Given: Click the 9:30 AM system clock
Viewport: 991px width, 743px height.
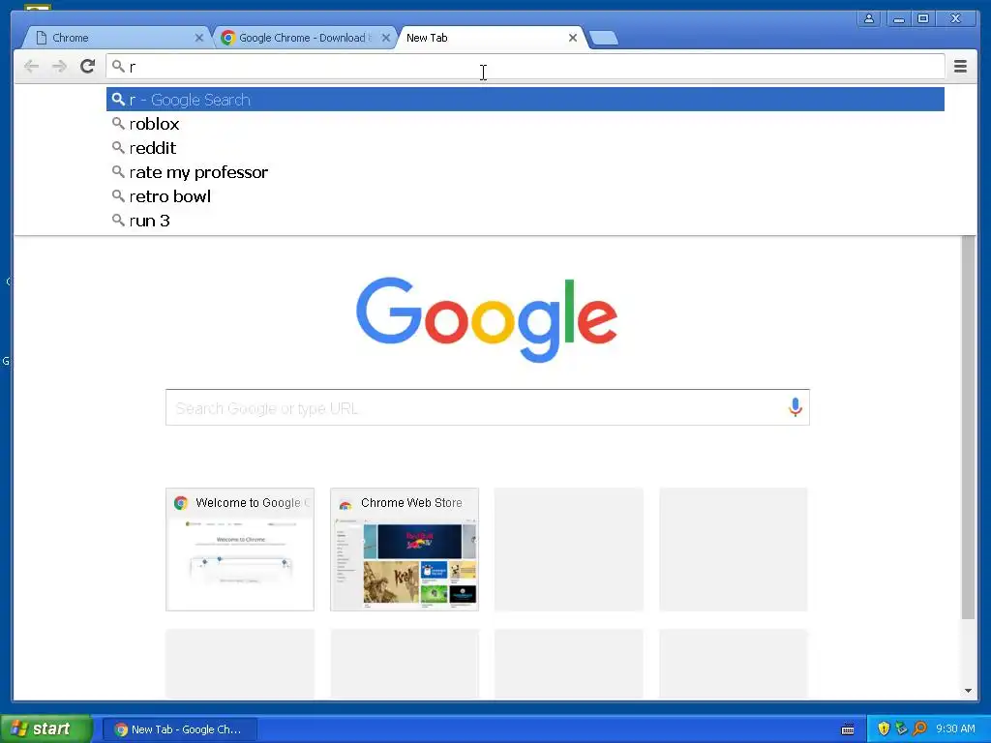Looking at the screenshot, I should click(x=955, y=728).
